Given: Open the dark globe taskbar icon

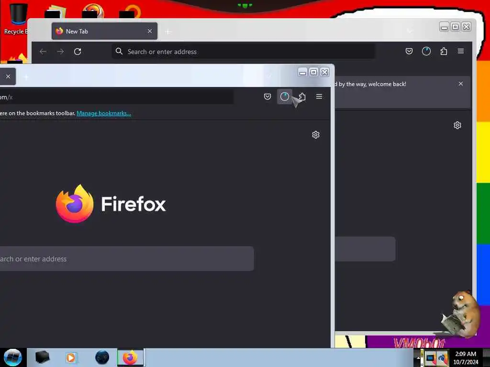Looking at the screenshot, I should 102,357.
